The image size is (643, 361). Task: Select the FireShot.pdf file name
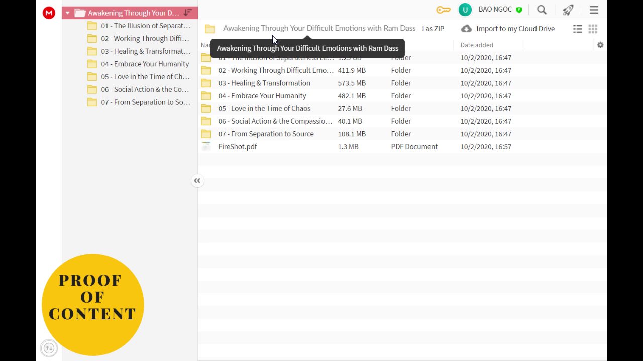(x=238, y=147)
